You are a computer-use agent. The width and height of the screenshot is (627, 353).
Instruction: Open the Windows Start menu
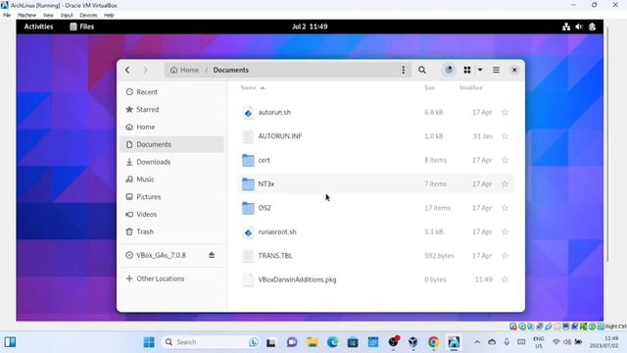[x=149, y=342]
